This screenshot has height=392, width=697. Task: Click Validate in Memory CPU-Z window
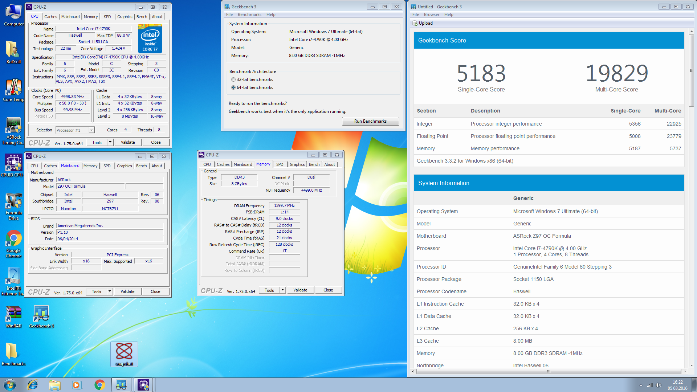(x=300, y=290)
